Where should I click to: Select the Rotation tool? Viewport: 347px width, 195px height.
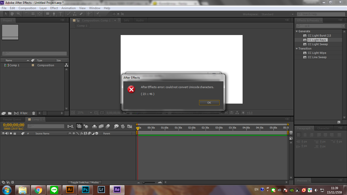click(27, 14)
